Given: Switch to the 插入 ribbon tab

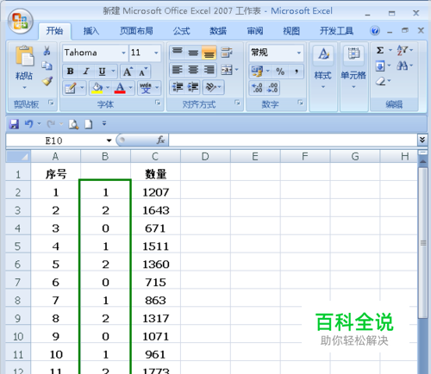Looking at the screenshot, I should tap(91, 31).
